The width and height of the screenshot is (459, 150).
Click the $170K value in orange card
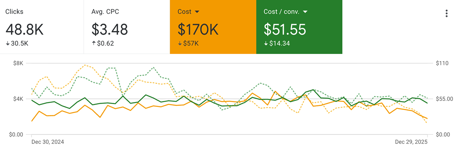click(x=198, y=29)
